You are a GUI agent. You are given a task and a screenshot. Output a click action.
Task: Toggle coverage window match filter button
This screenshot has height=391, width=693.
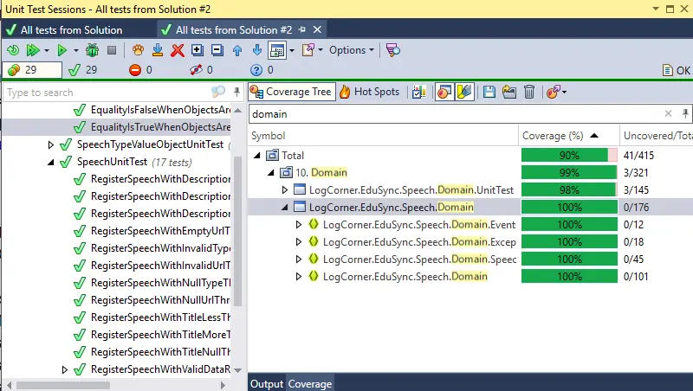(444, 92)
